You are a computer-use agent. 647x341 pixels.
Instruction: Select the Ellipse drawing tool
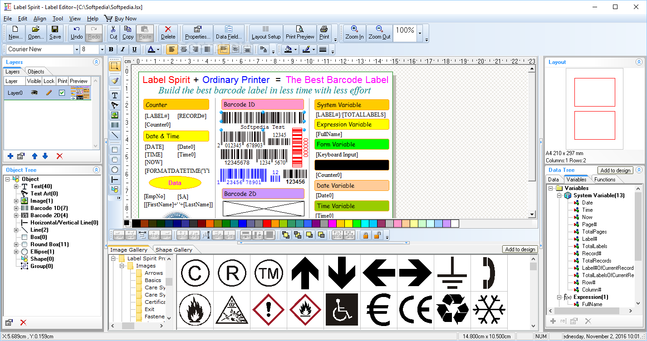[115, 170]
